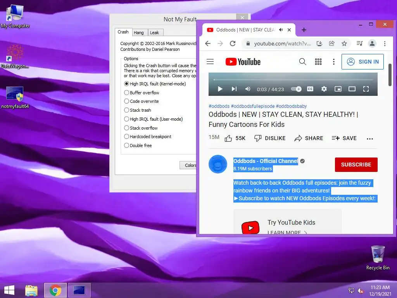Close the Oddbods YouTube tab
The height and width of the screenshot is (298, 397).
point(289,30)
